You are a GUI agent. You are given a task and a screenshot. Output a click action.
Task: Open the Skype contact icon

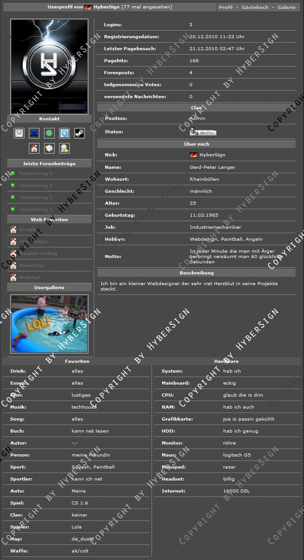(x=64, y=133)
